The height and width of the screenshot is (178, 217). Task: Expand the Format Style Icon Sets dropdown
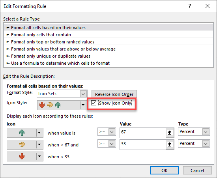click(x=83, y=94)
